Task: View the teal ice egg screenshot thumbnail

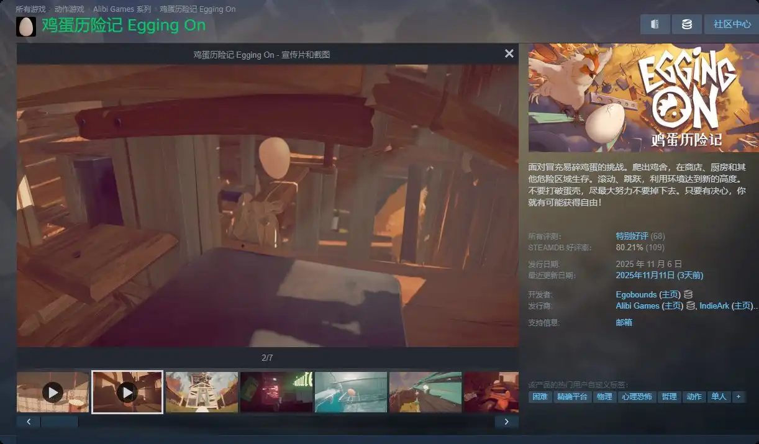Action: [x=351, y=392]
